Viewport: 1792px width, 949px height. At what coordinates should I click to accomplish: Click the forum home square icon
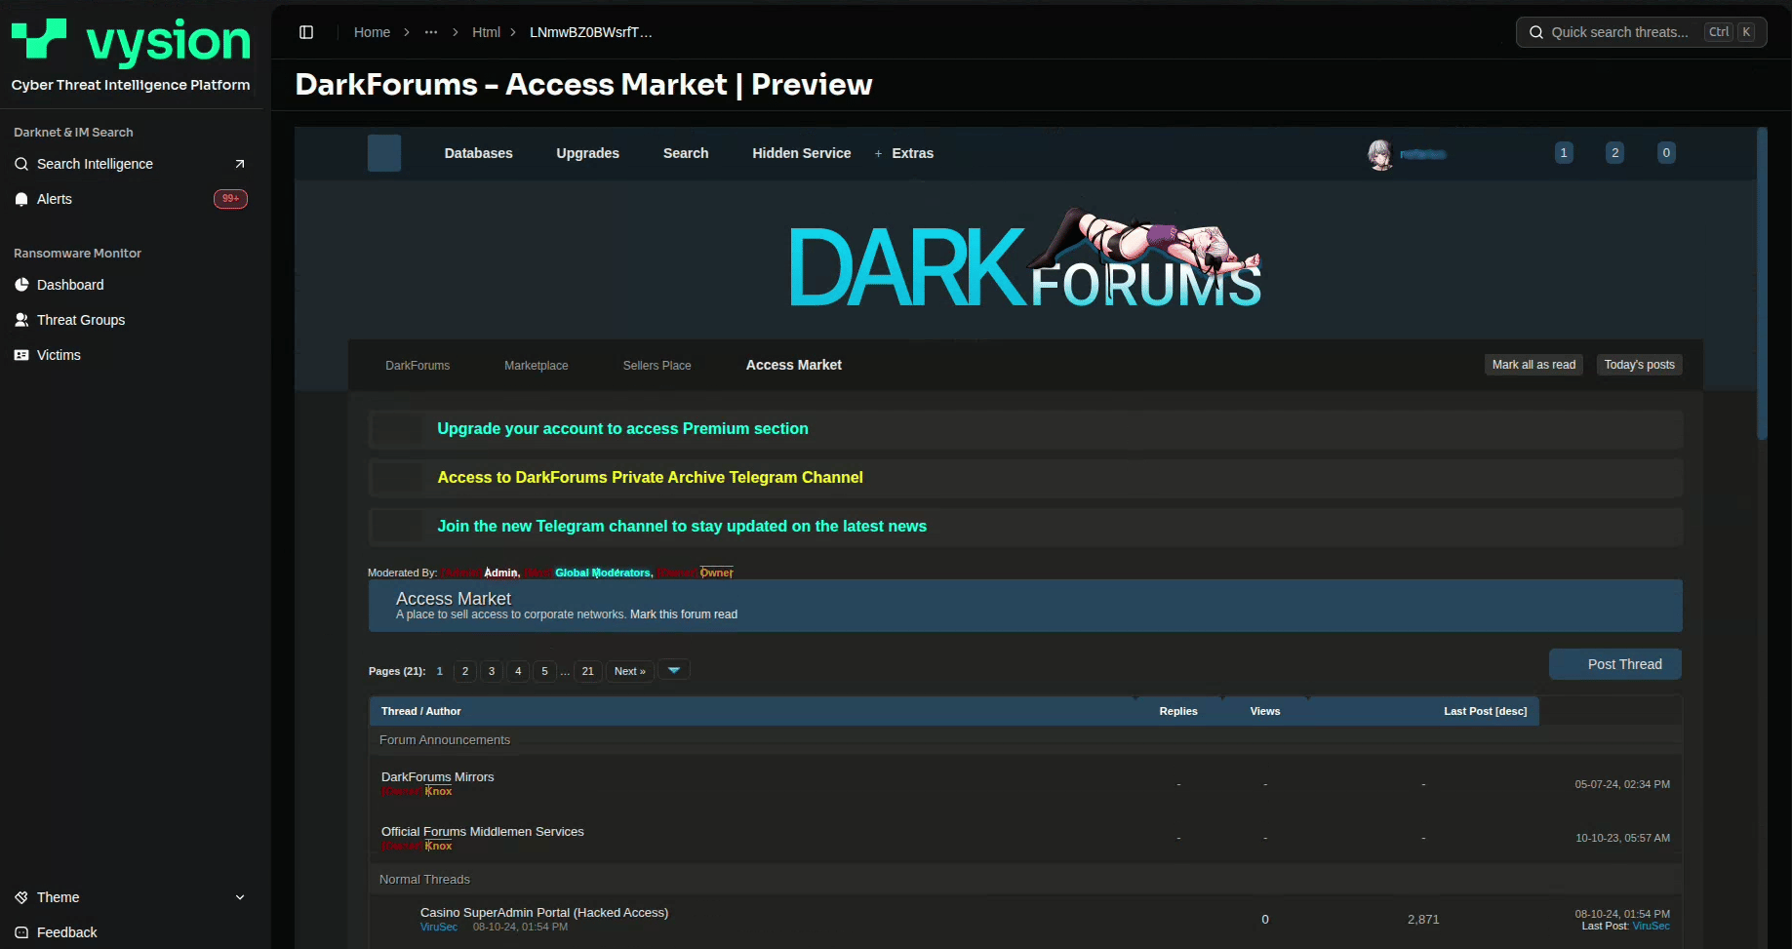click(x=384, y=153)
